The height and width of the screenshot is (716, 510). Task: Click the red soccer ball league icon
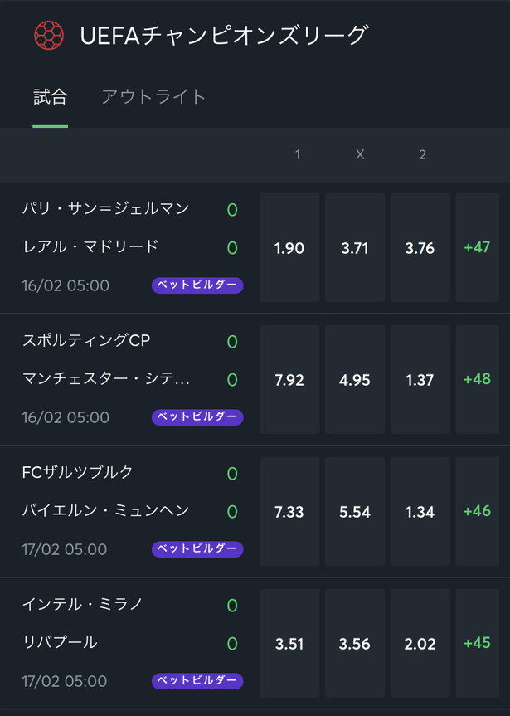(x=49, y=36)
